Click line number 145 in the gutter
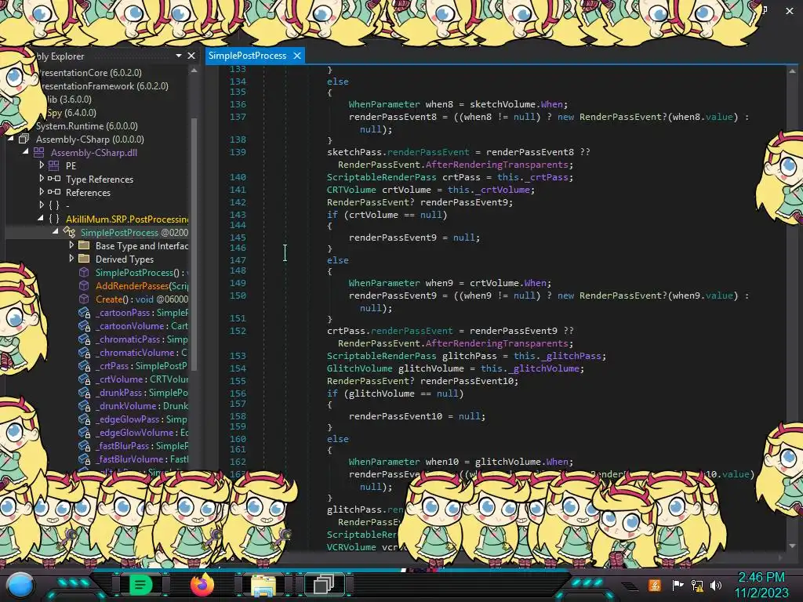The image size is (803, 602). (x=238, y=238)
